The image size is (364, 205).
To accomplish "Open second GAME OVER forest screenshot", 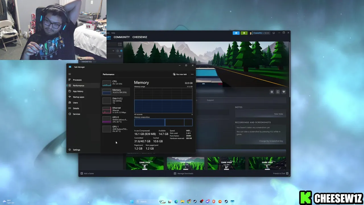I will [x=185, y=163].
